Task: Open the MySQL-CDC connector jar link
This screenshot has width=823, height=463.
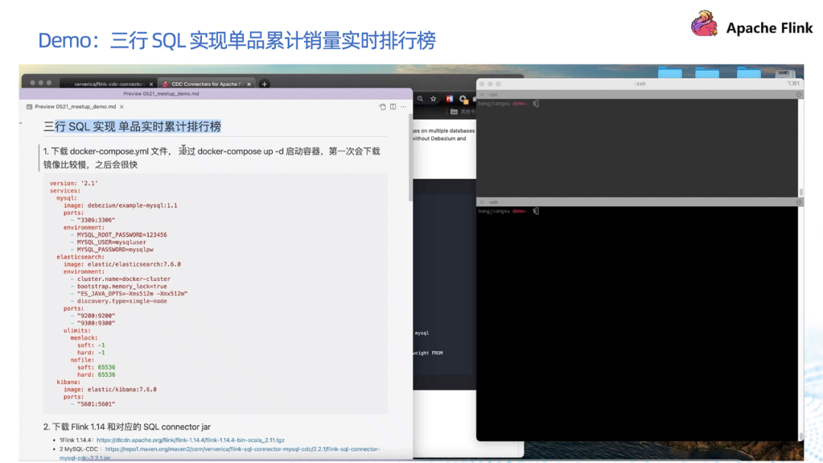Action: pos(229,449)
